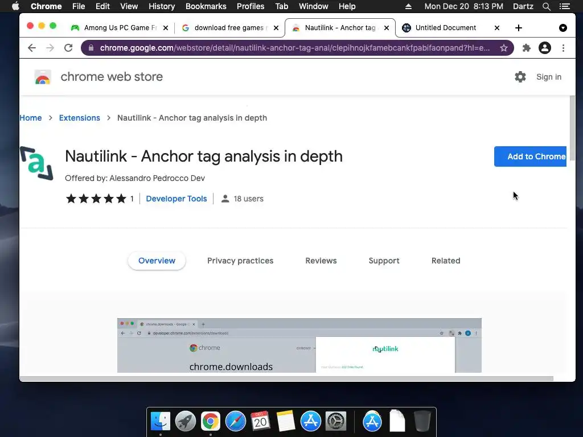Open the Profiles menu

click(251, 6)
